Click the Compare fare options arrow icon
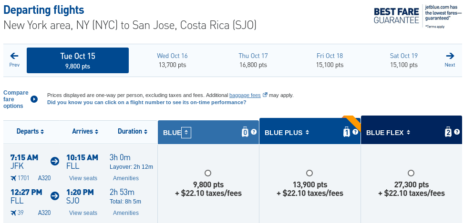This screenshot has width=464, height=223. [x=34, y=99]
